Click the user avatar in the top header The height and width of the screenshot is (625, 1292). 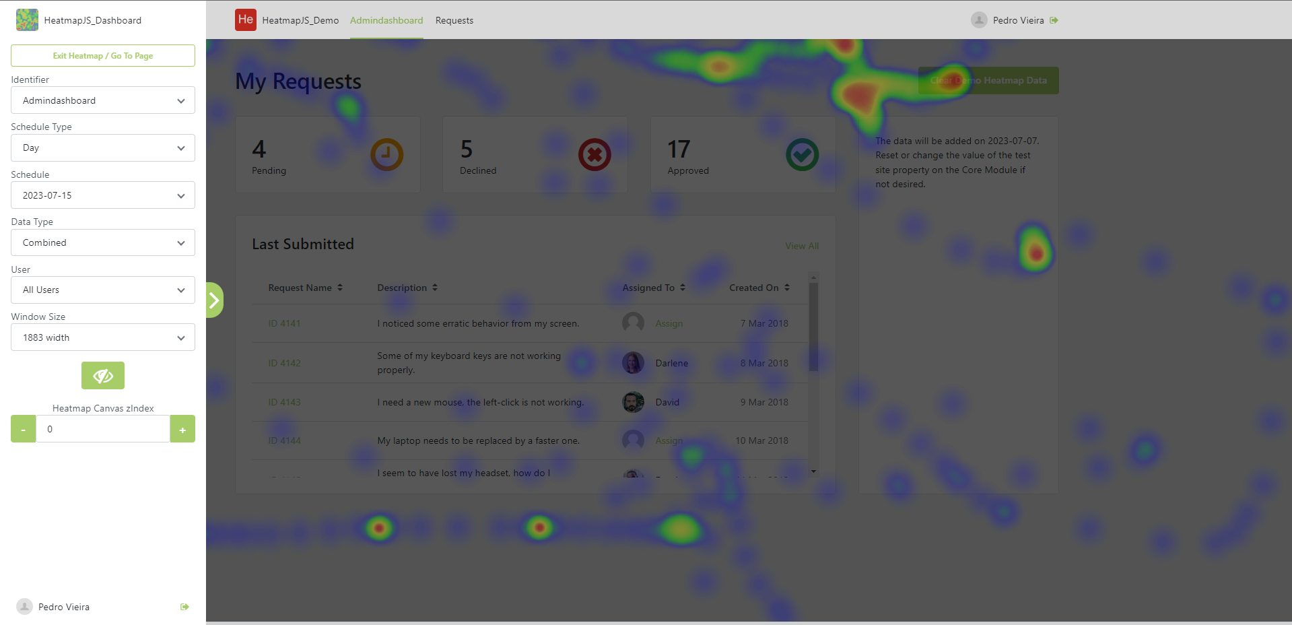tap(979, 20)
